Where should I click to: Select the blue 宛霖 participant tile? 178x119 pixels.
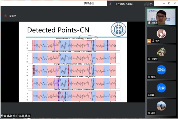pos(161,88)
